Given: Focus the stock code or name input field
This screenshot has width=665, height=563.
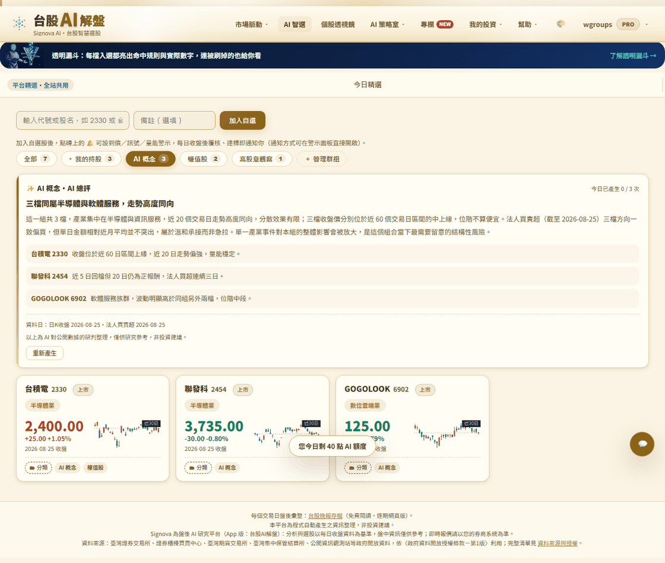Looking at the screenshot, I should (x=72, y=120).
